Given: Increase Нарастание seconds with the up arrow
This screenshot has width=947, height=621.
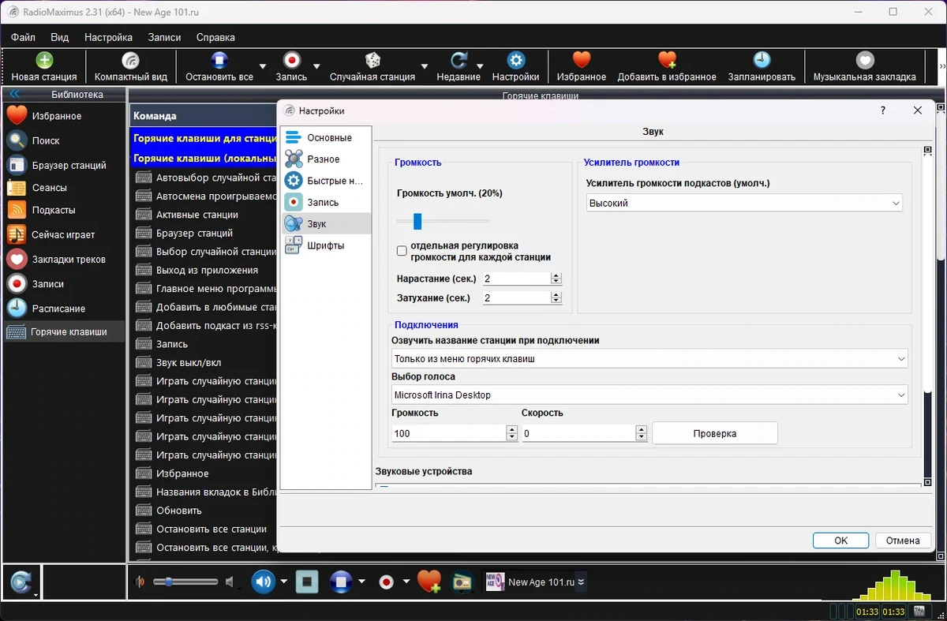Looking at the screenshot, I should pos(556,275).
